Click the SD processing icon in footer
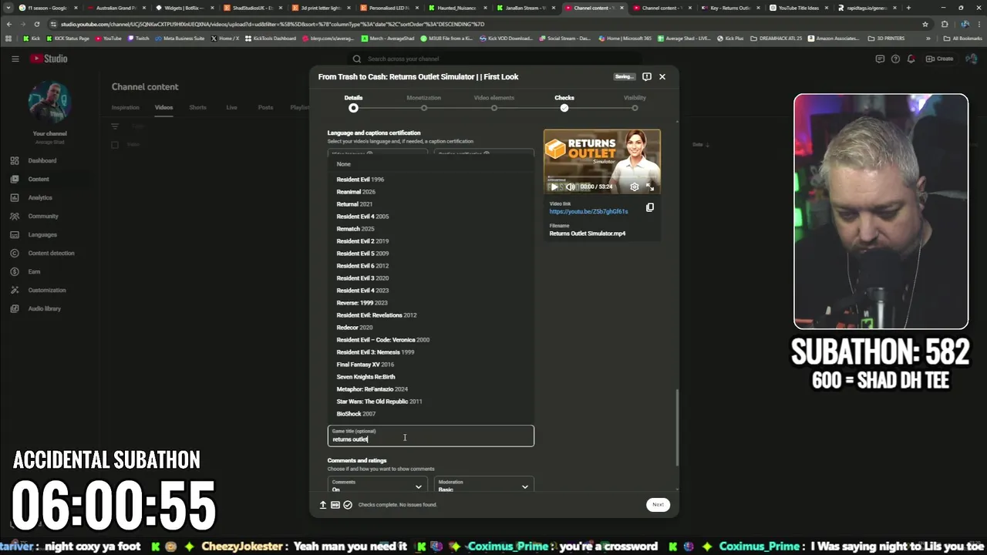 coord(335,505)
